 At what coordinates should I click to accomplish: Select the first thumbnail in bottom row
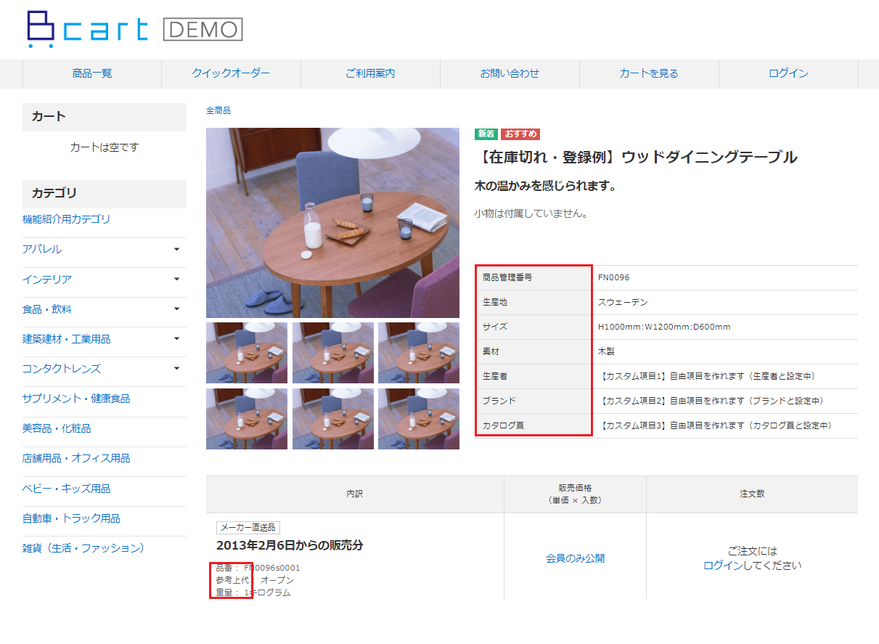(247, 419)
